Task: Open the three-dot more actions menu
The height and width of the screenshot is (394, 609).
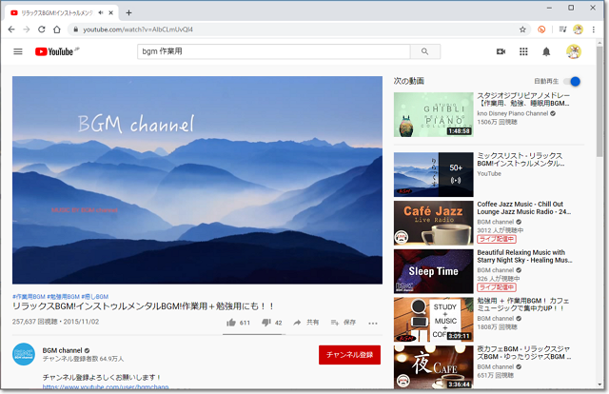Action: click(373, 323)
